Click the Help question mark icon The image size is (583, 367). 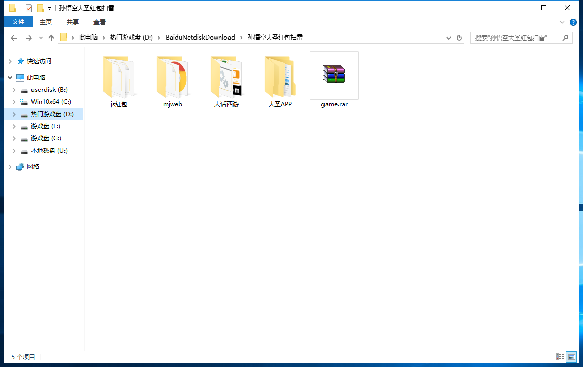tap(573, 22)
